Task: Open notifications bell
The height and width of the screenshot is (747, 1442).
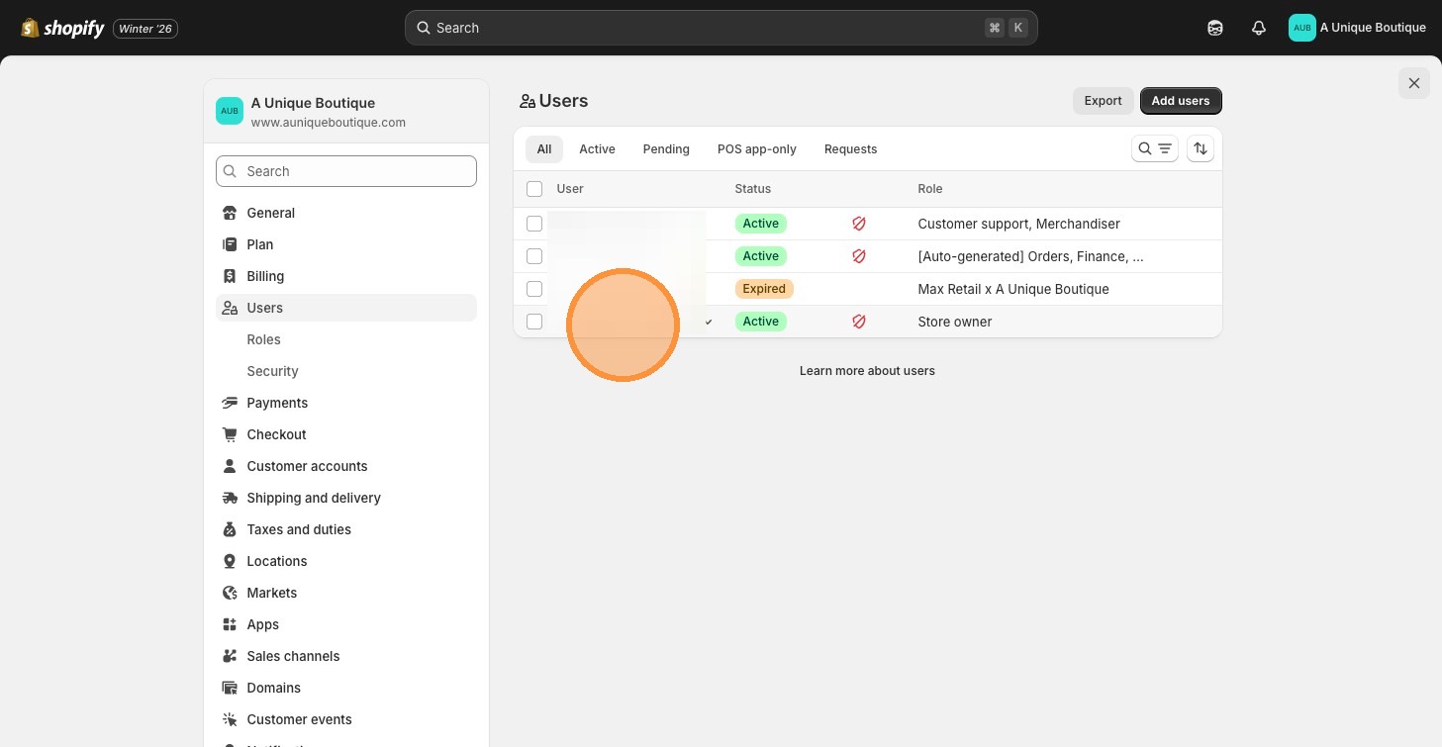Action: pos(1259,28)
